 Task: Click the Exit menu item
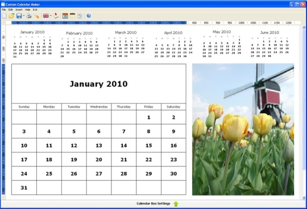35,10
